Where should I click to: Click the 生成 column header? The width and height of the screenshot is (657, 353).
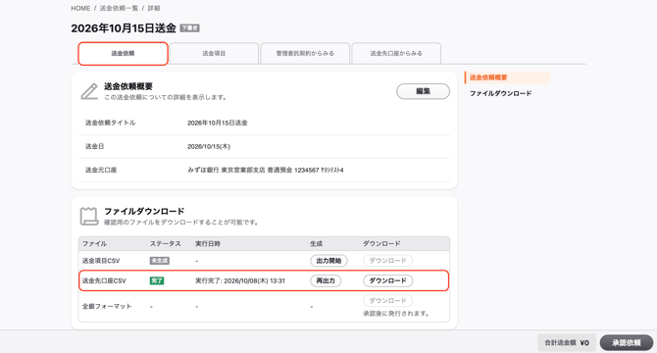pyautogui.click(x=317, y=244)
